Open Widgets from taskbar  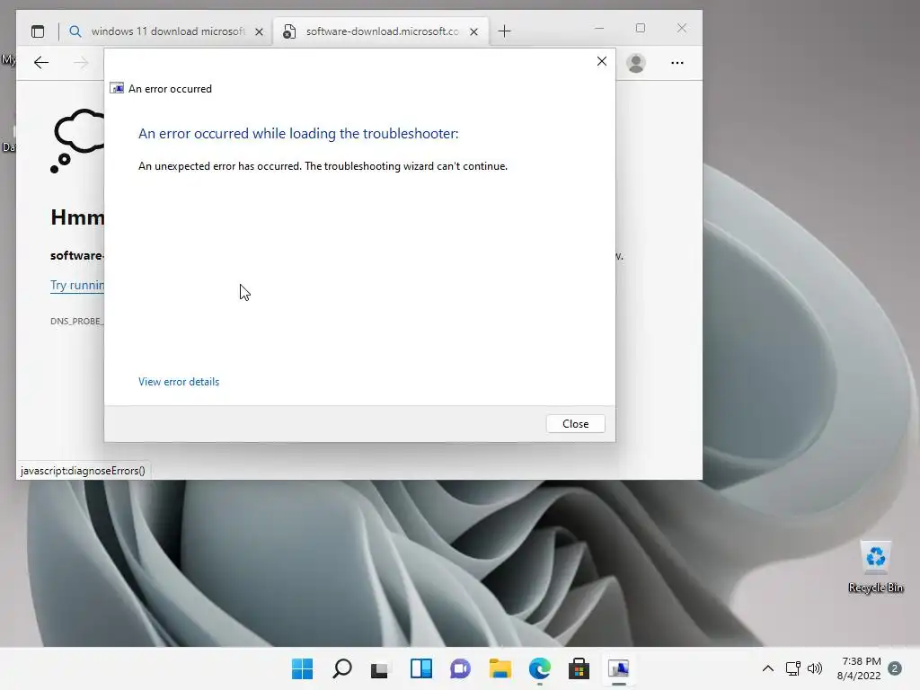point(421,668)
